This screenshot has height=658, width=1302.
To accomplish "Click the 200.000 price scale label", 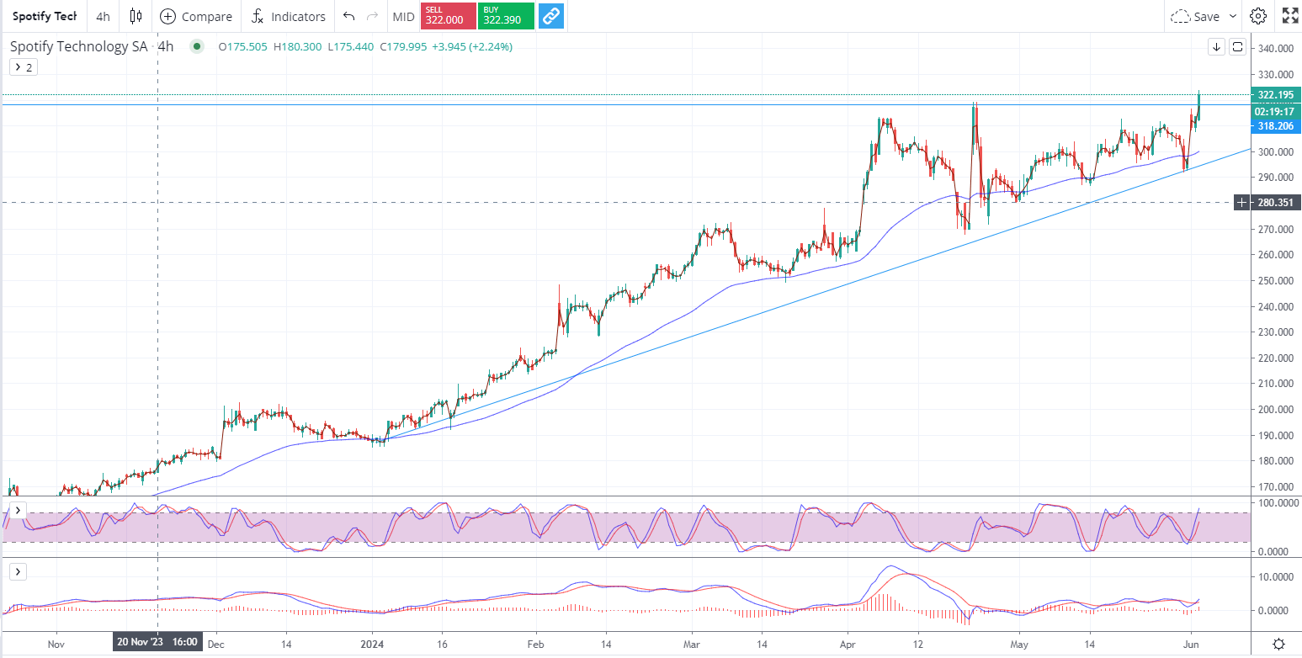I will 1275,409.
